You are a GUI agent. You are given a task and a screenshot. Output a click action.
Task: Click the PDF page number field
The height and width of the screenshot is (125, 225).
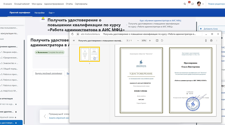point(127,40)
